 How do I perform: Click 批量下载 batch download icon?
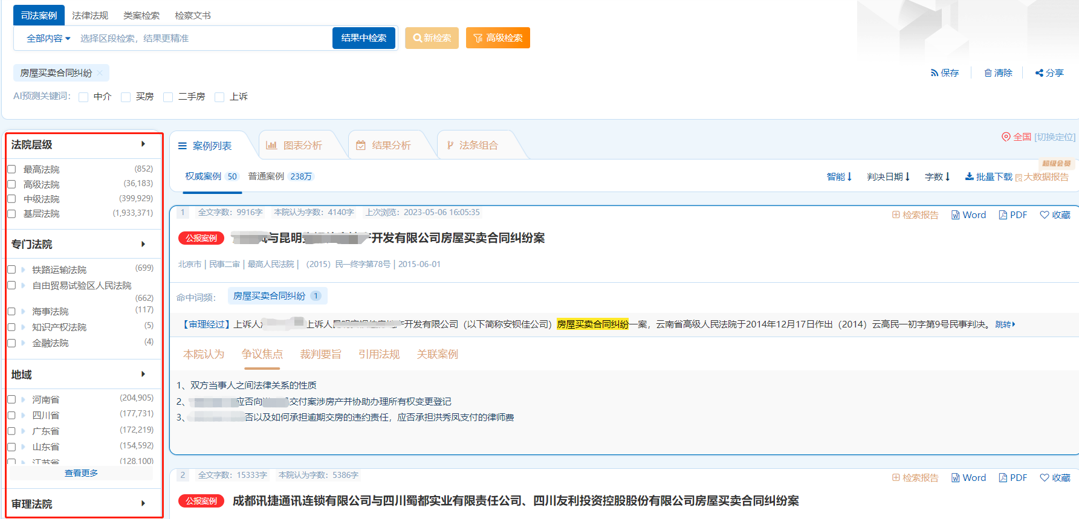pyautogui.click(x=970, y=177)
